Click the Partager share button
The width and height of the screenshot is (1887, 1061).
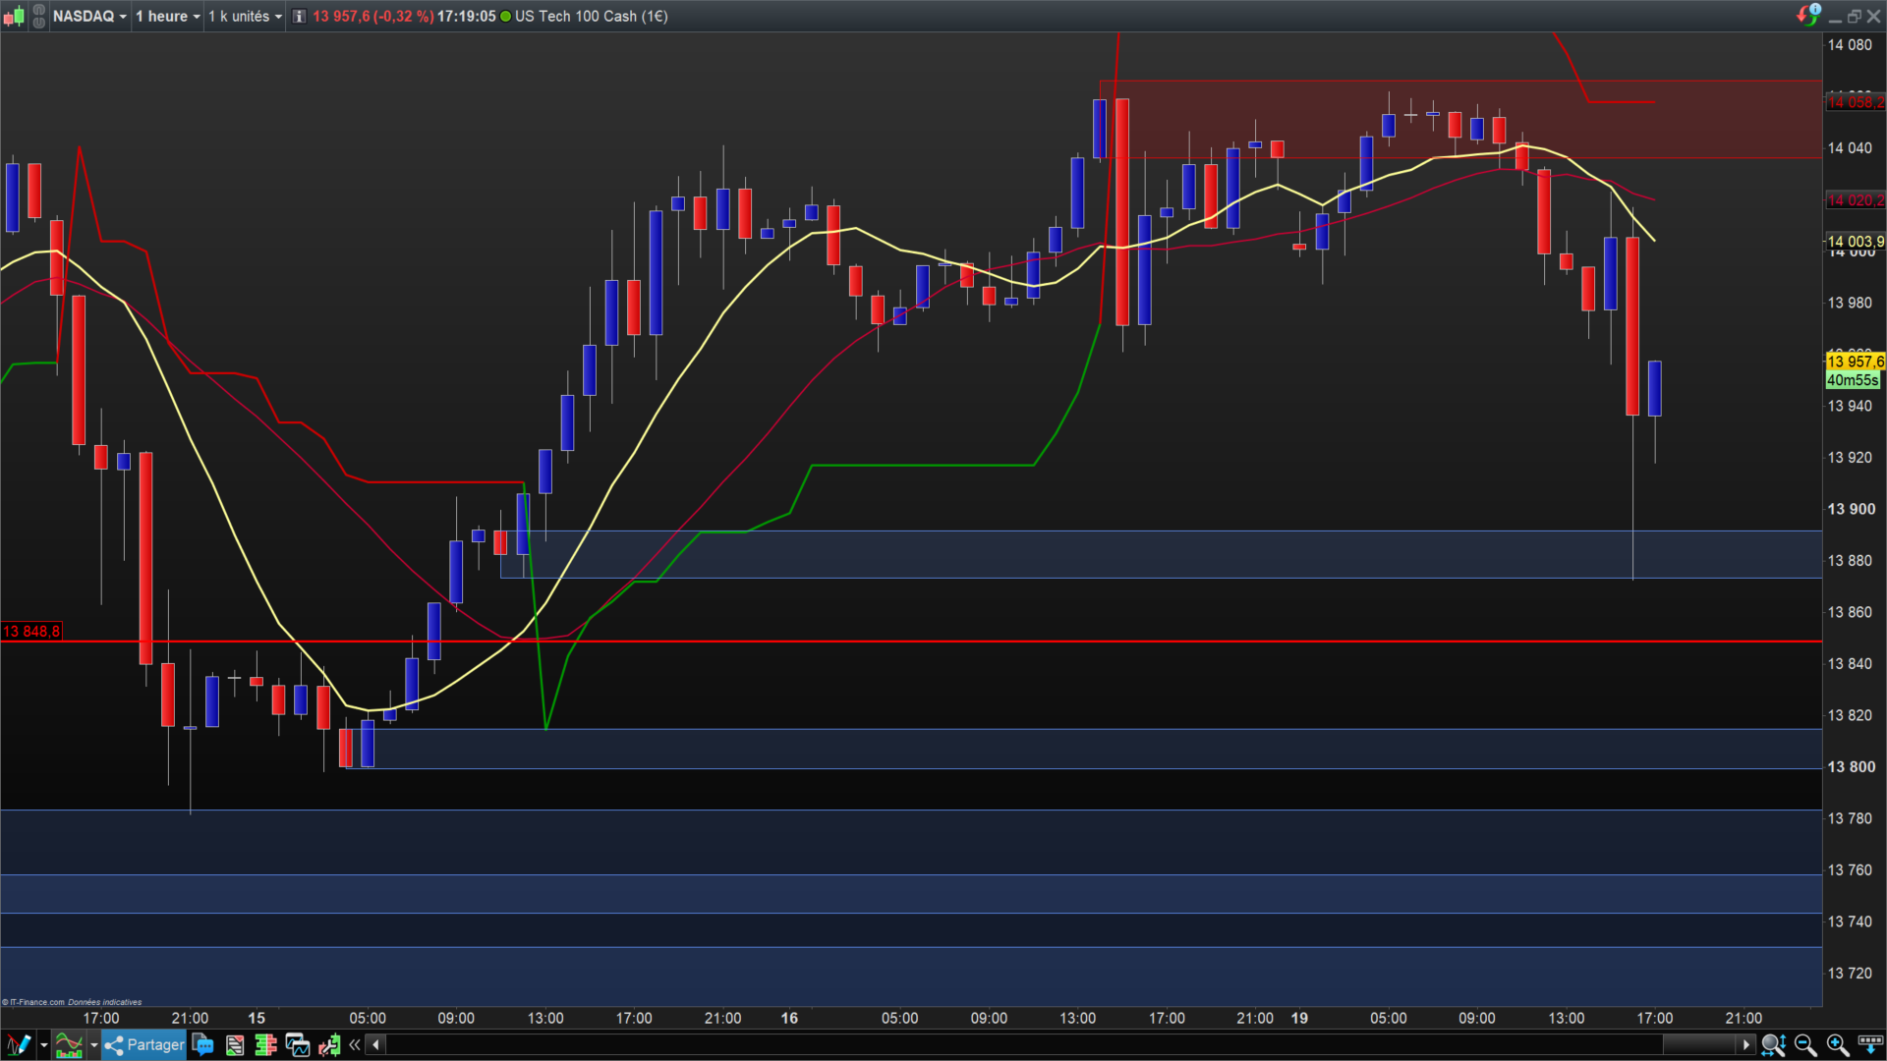click(x=144, y=1045)
